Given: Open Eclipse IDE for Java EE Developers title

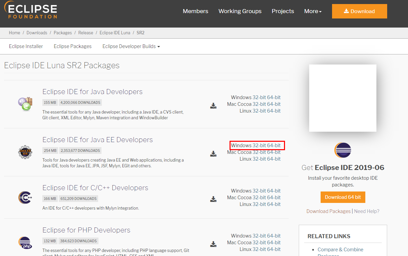Looking at the screenshot, I should [97, 140].
